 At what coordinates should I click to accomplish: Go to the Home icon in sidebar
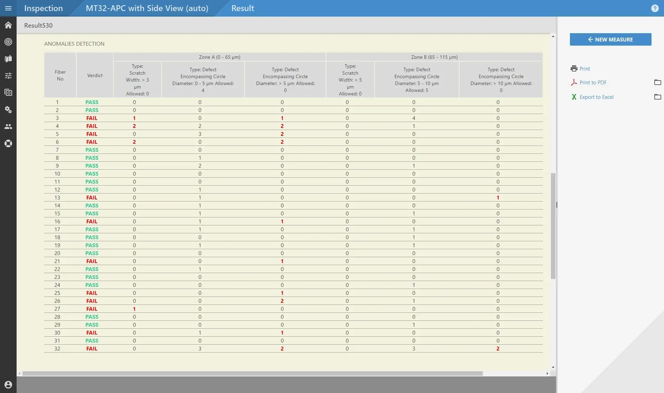[8, 25]
